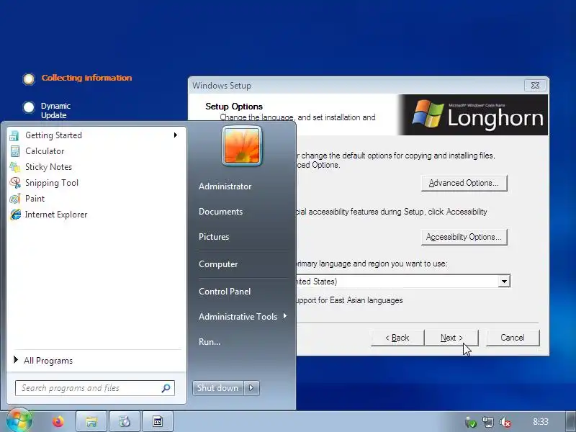Click Next in Windows Setup

click(x=451, y=338)
